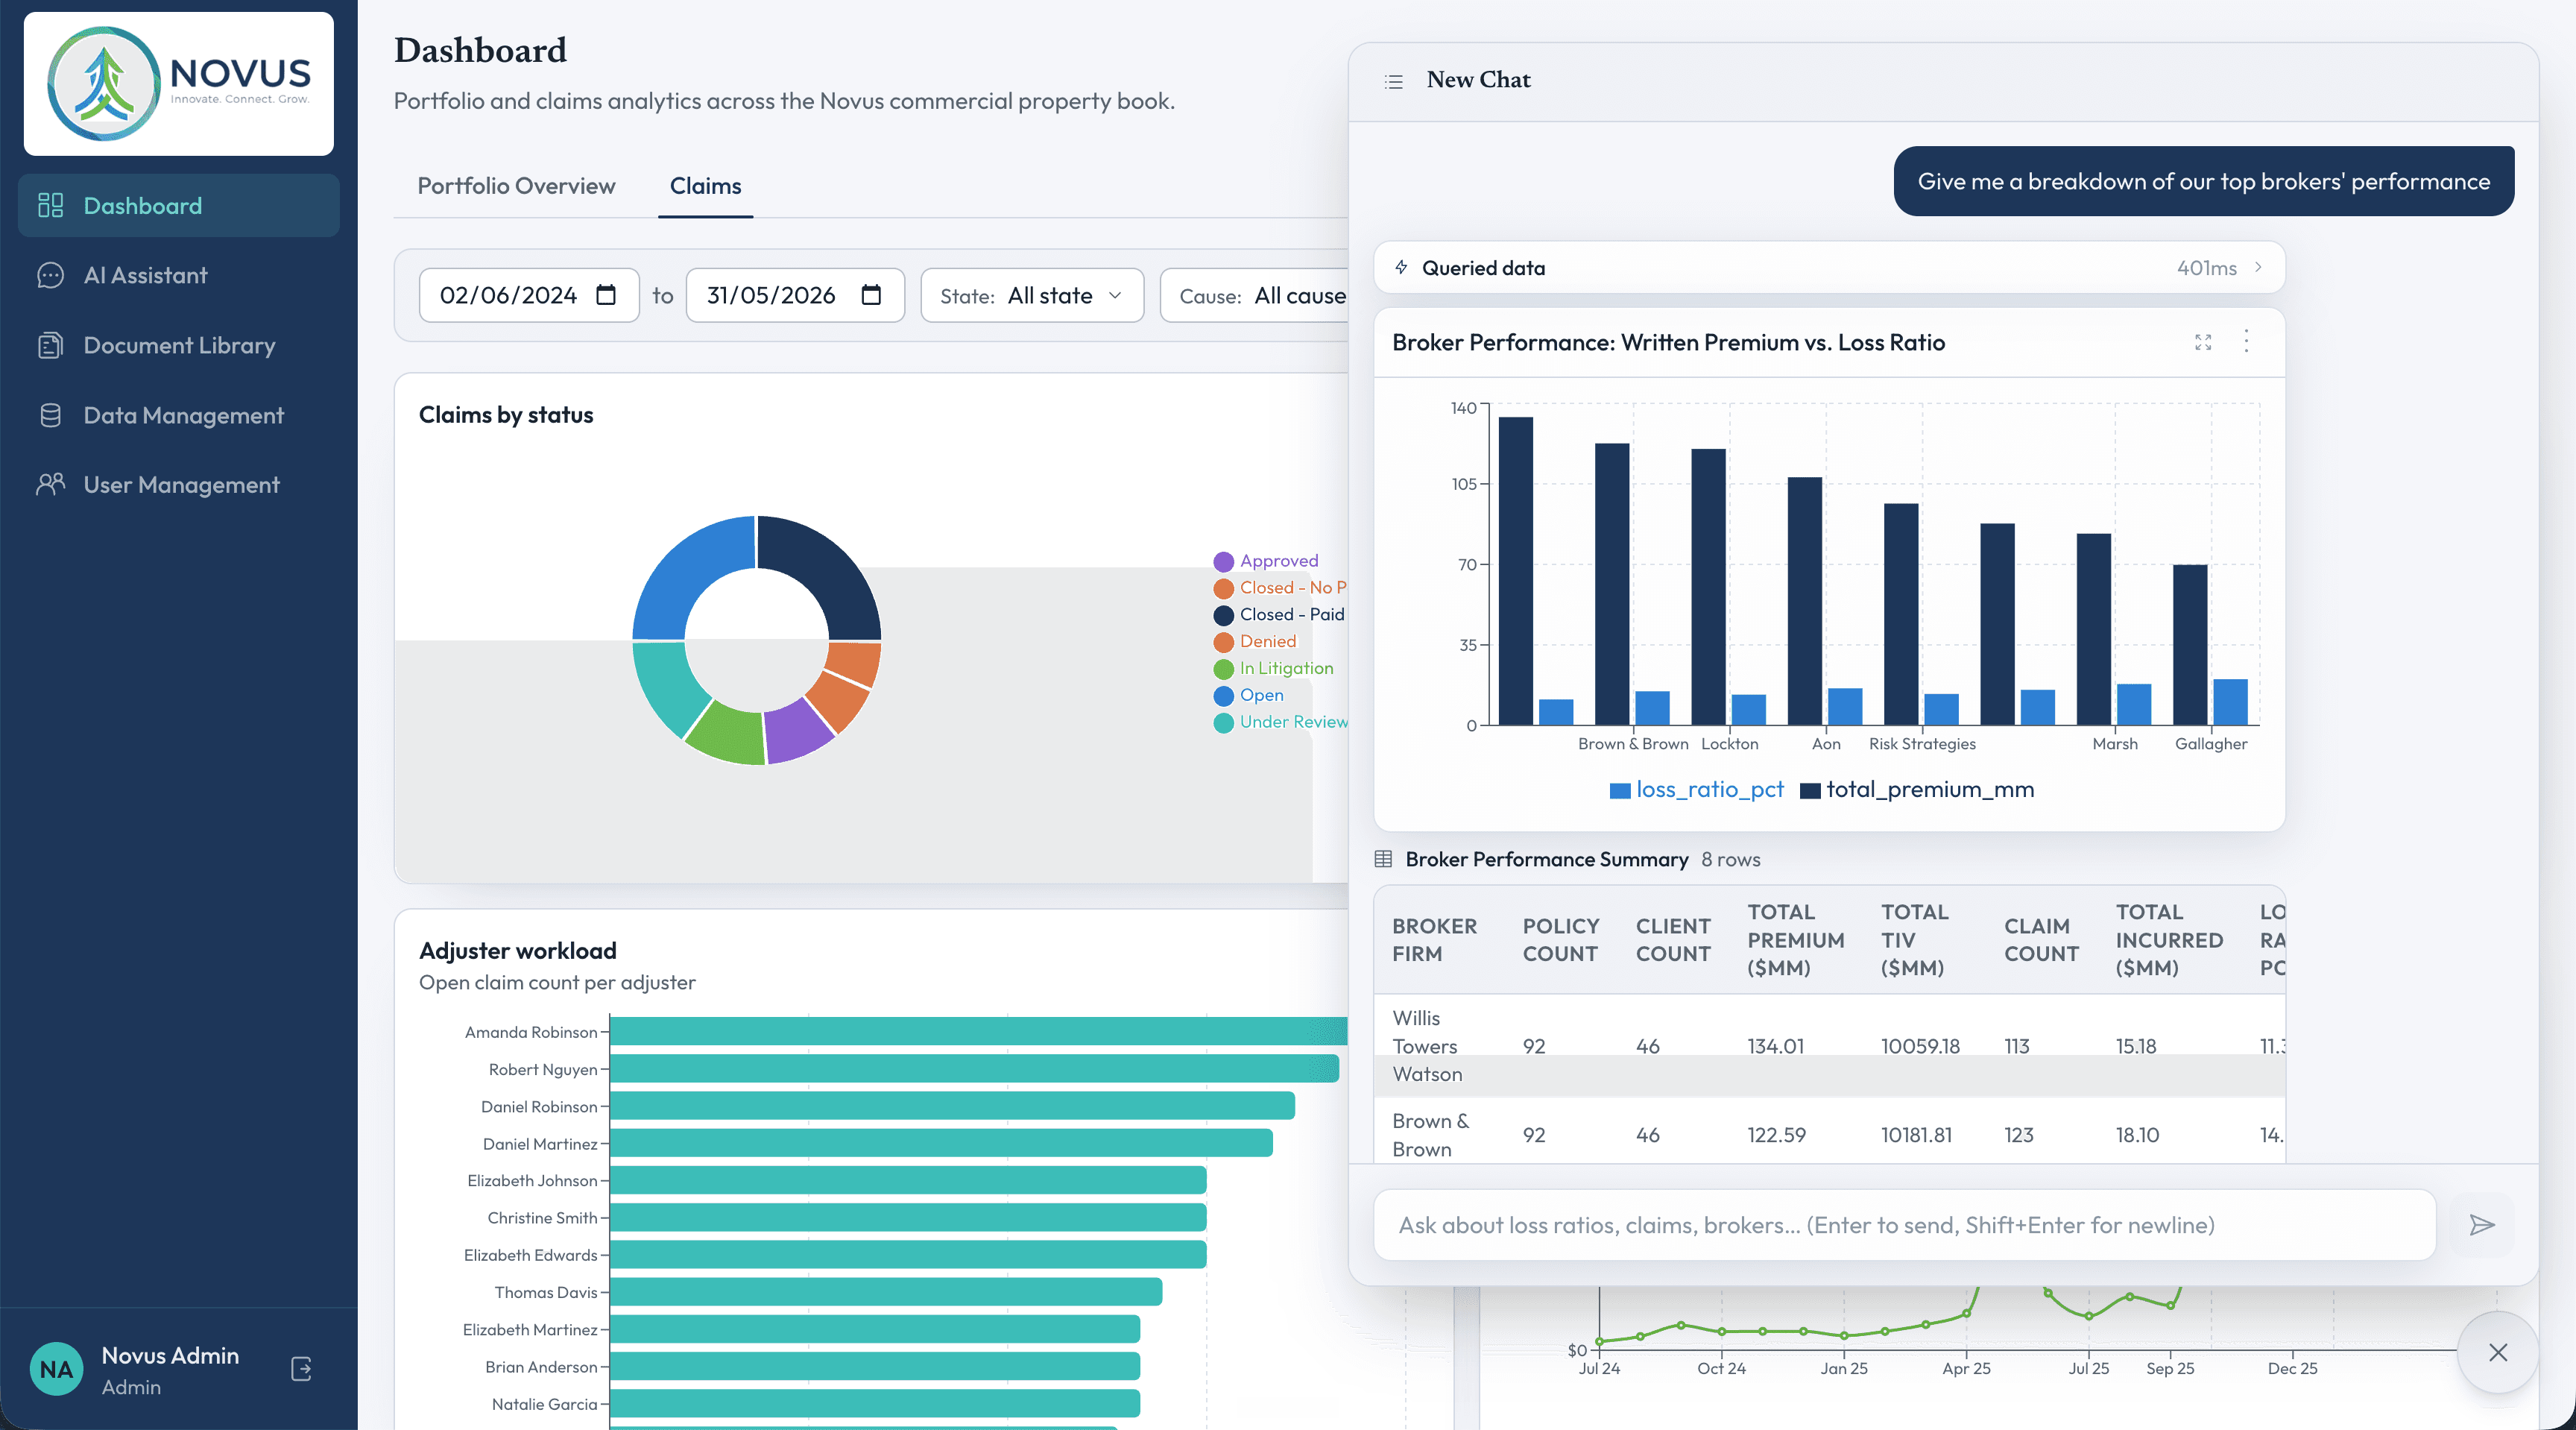Click the 10181.81 TIV cell
This screenshot has width=2576, height=1430.
point(1916,1135)
